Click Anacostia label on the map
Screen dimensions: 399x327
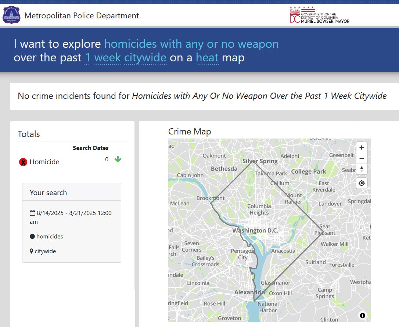pyautogui.click(x=283, y=251)
